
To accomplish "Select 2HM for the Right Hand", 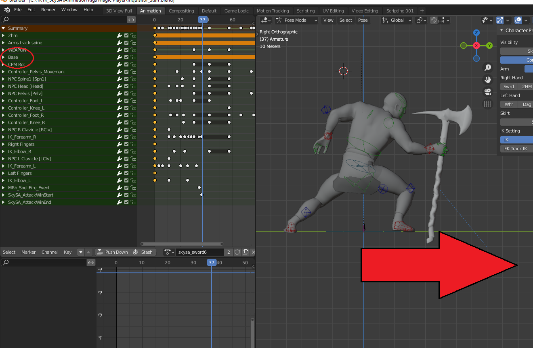I will 525,87.
